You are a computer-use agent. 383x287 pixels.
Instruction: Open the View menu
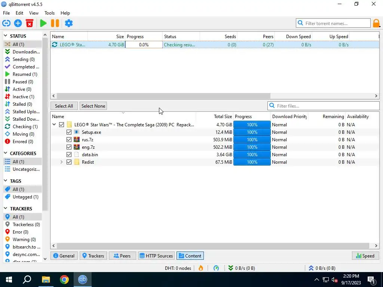[34, 13]
